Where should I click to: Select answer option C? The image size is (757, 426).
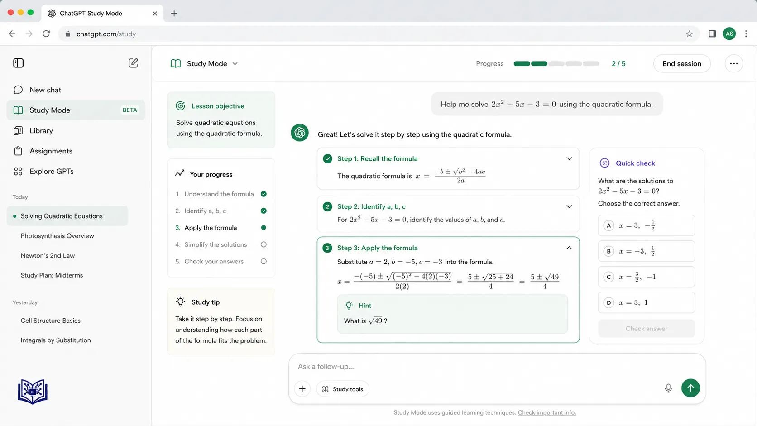point(646,277)
